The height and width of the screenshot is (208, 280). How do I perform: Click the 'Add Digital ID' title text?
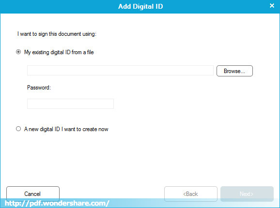tap(140, 6)
